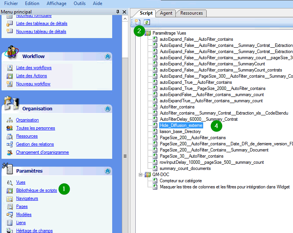Viewport: 293px width, 233px height.
Task: Select the Compteur sur catégorie script
Action: pyautogui.click(x=180, y=181)
